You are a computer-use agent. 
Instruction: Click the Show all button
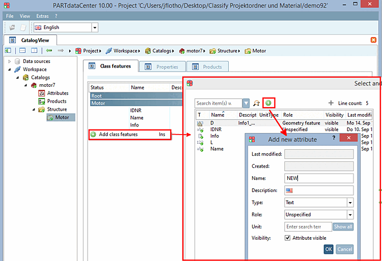(x=343, y=227)
